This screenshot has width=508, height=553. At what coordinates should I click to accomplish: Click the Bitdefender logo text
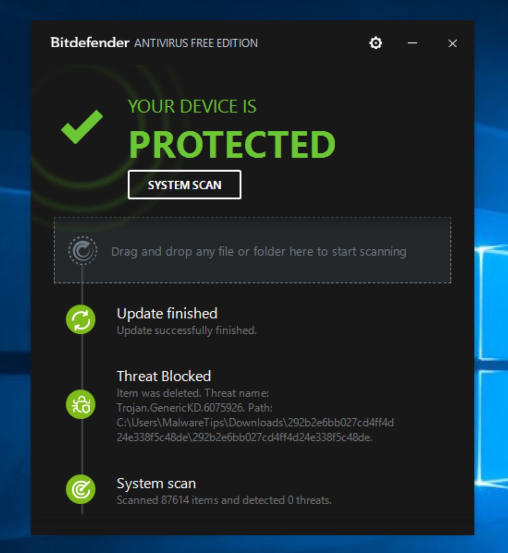tap(90, 42)
